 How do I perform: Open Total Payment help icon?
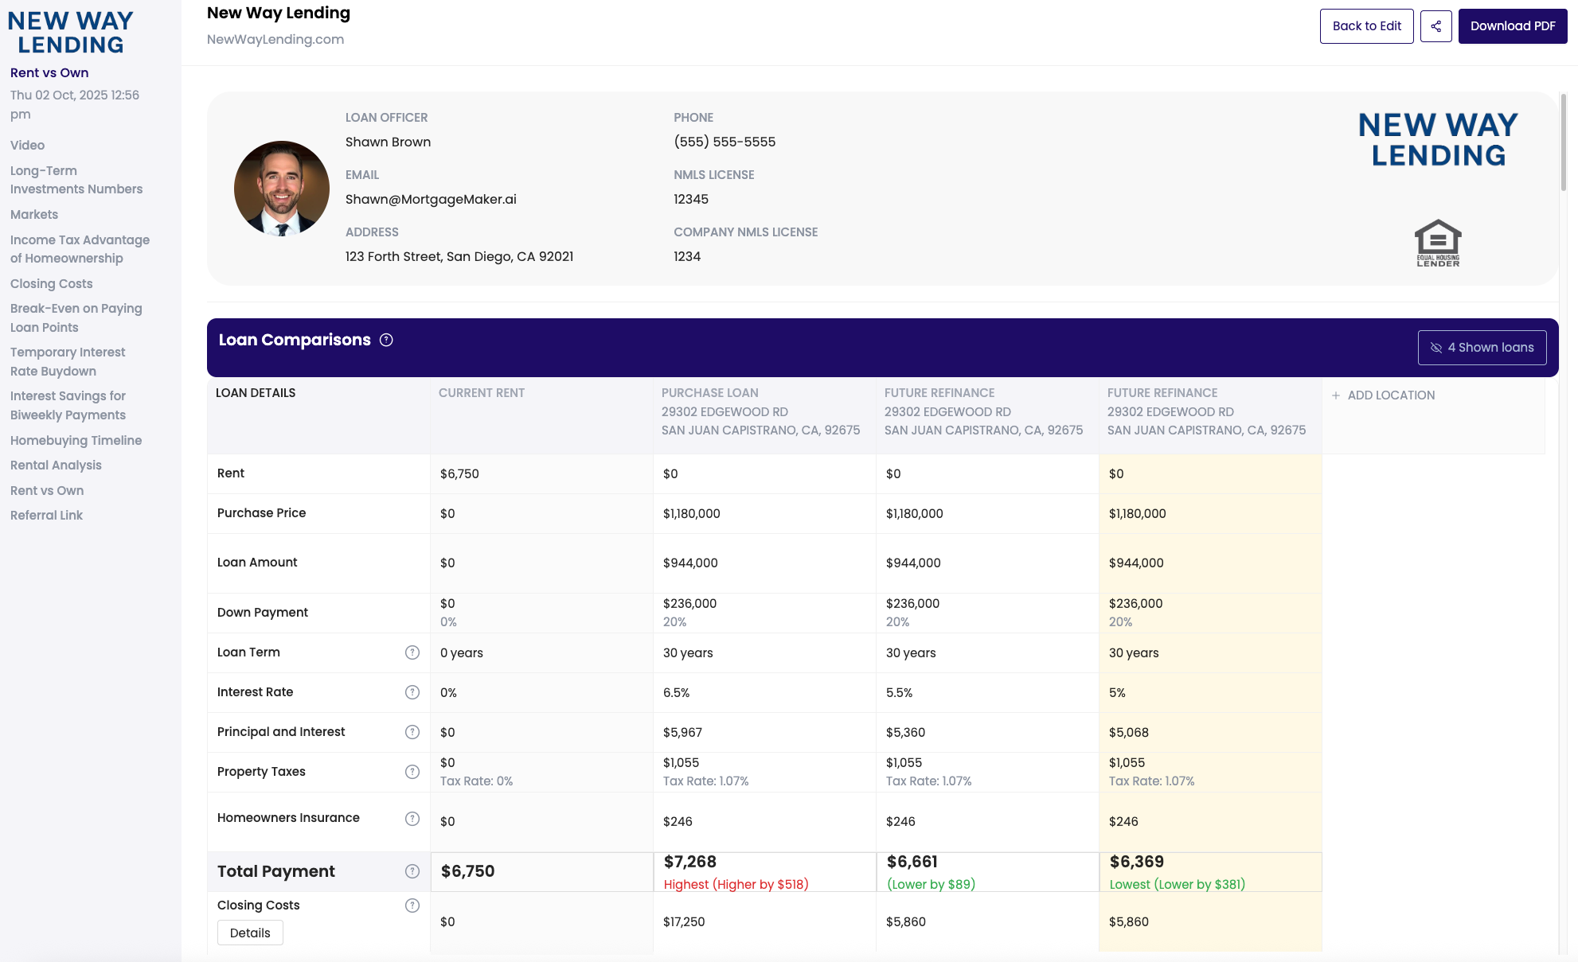point(412,871)
